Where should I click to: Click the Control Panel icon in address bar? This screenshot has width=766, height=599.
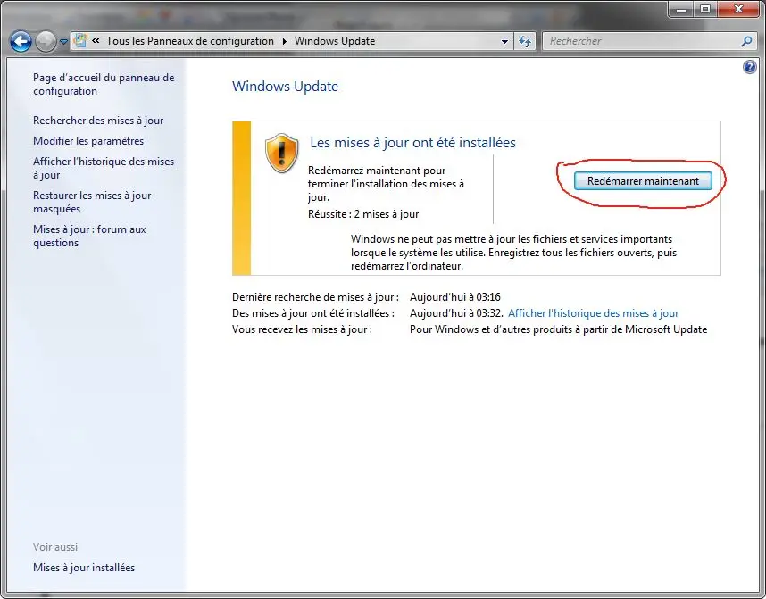(x=80, y=41)
